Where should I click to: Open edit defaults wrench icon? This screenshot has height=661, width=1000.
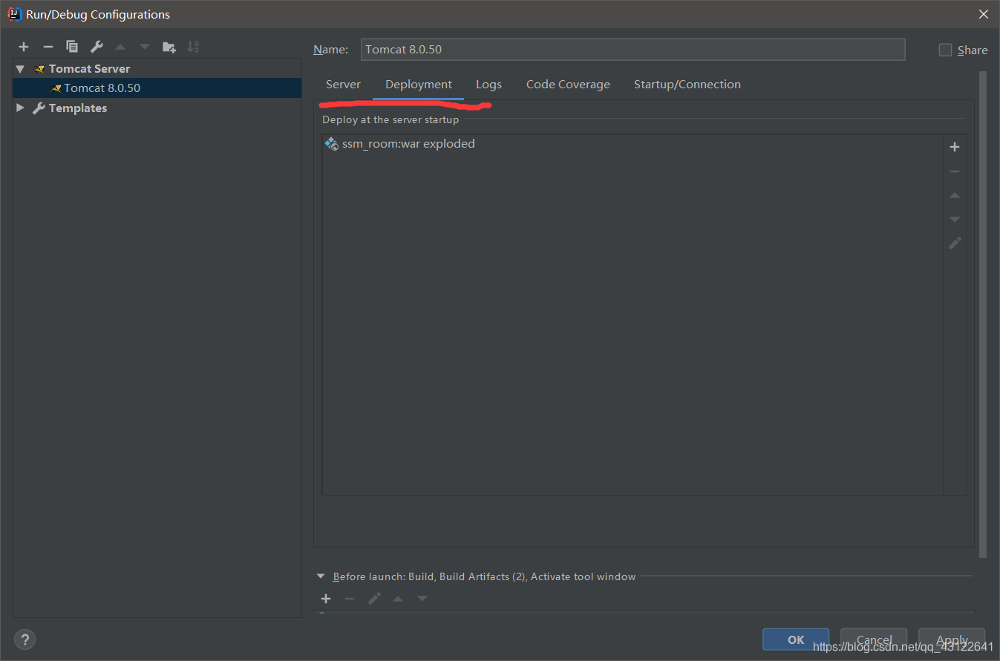(x=97, y=47)
